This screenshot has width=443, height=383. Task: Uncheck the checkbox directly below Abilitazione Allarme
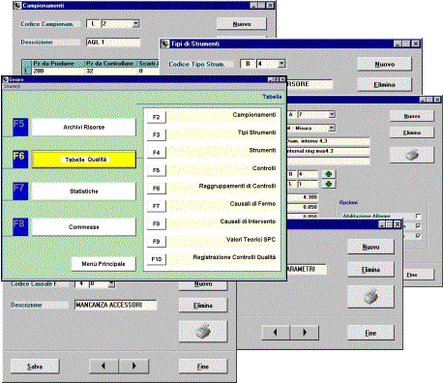418,226
